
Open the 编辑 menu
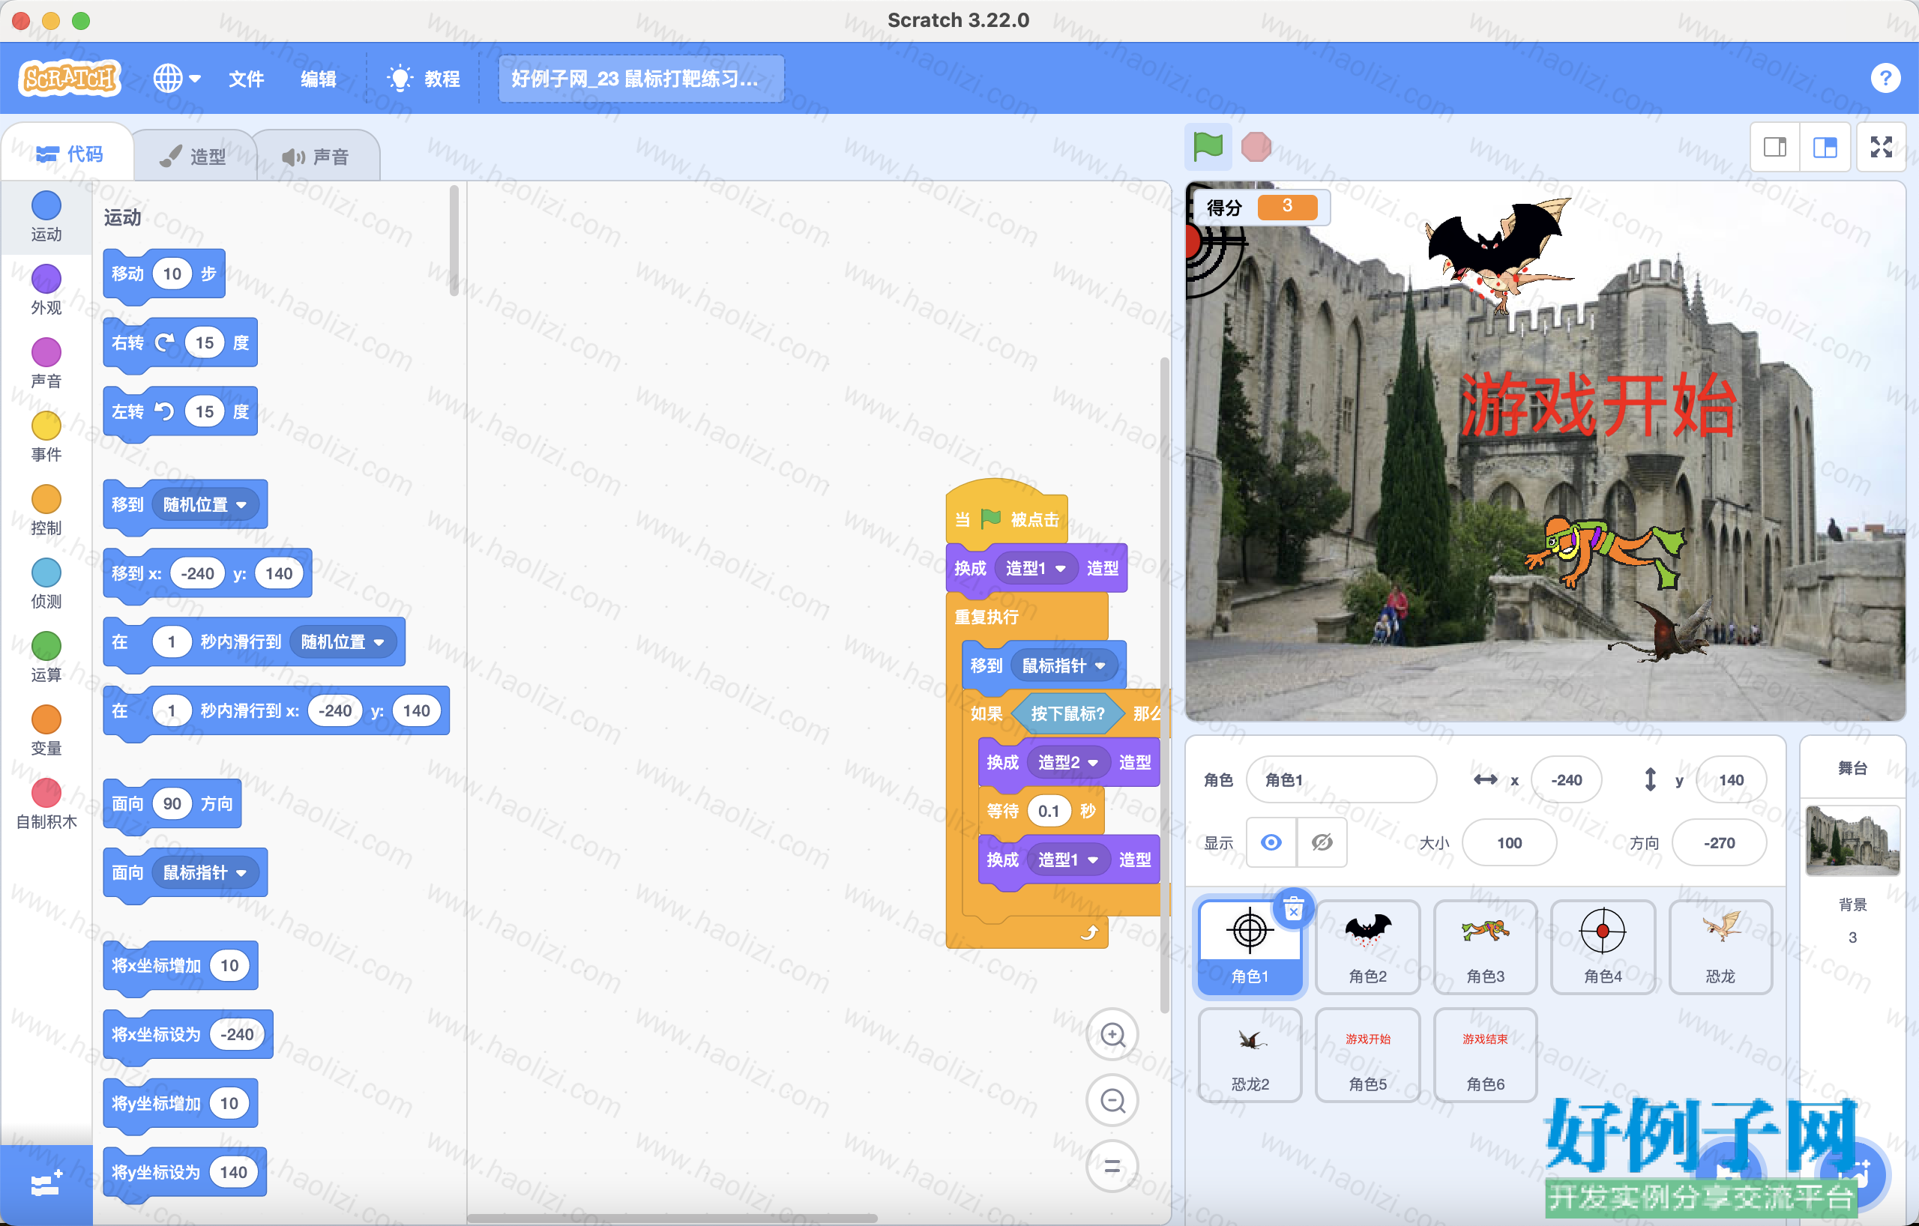[318, 79]
